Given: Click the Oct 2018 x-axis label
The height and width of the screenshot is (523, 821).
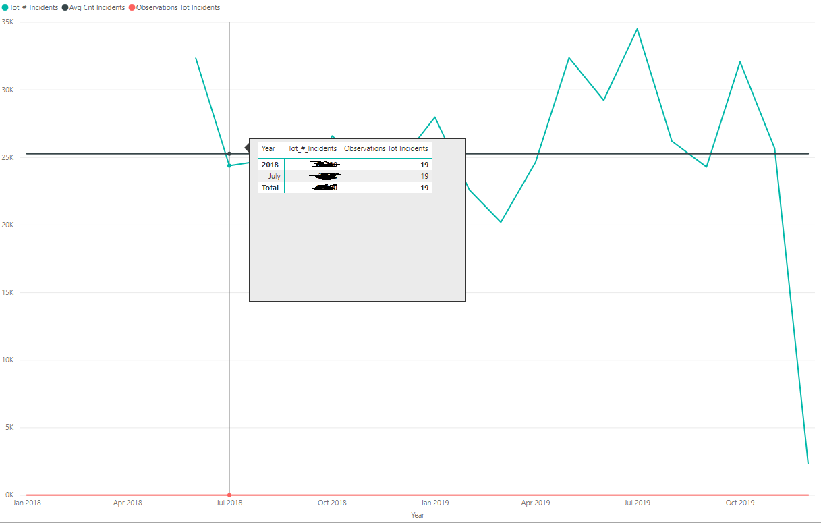Looking at the screenshot, I should click(x=333, y=503).
